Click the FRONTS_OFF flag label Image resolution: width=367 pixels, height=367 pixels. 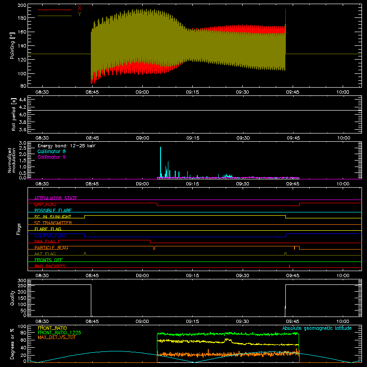(49, 260)
